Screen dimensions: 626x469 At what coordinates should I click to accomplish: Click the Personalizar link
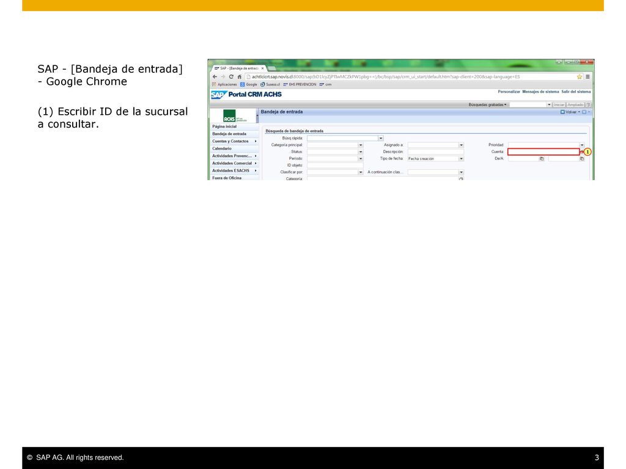[509, 92]
